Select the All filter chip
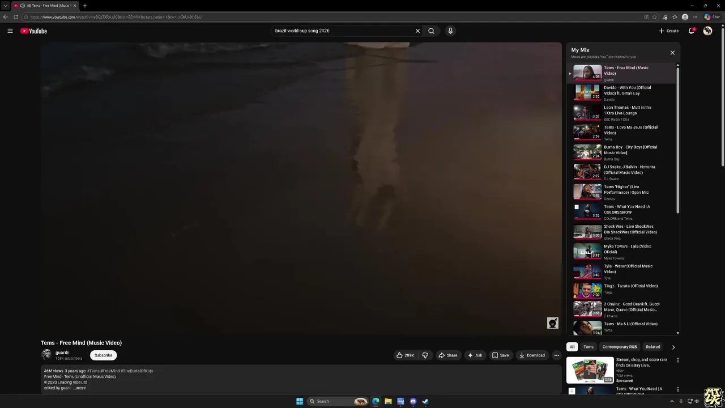 [572, 347]
